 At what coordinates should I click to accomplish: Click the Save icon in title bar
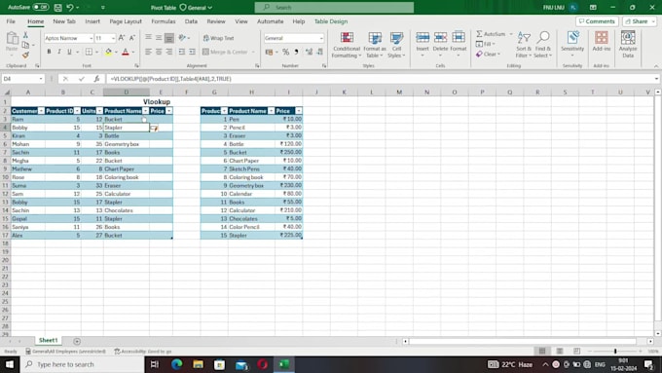pos(57,7)
